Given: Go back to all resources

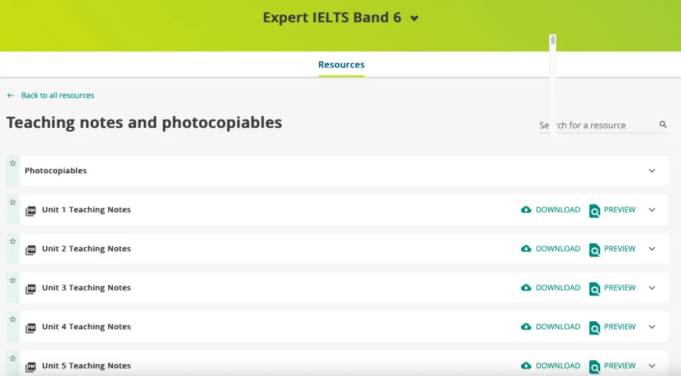Looking at the screenshot, I should pos(57,96).
